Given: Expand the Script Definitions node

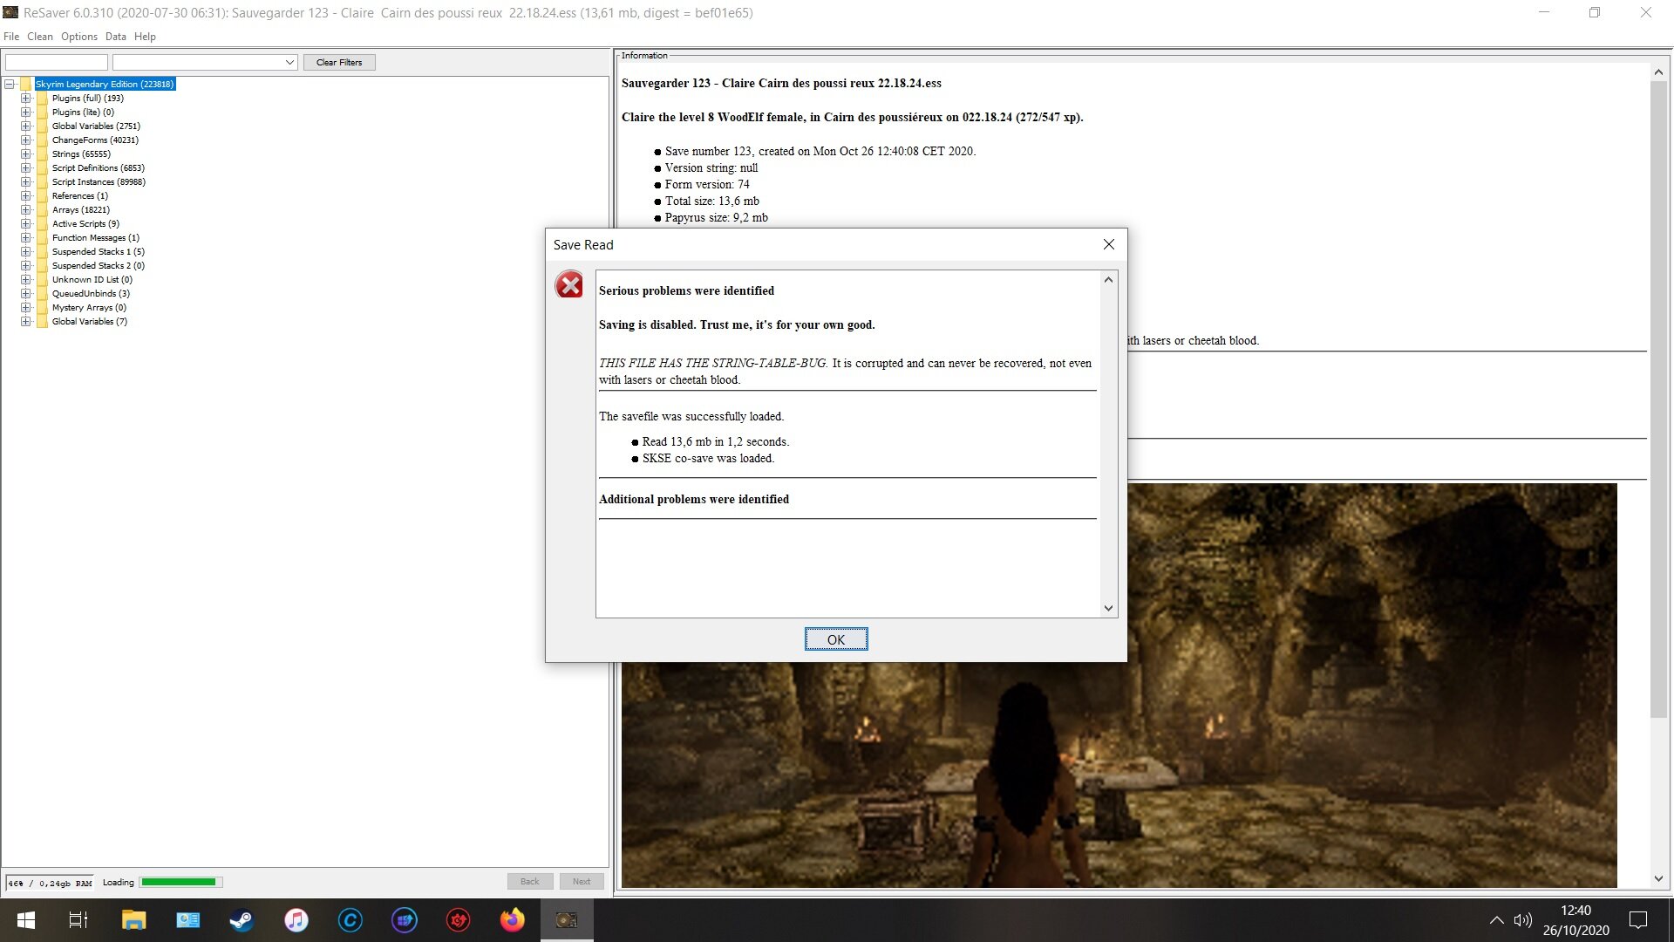Looking at the screenshot, I should tap(26, 168).
